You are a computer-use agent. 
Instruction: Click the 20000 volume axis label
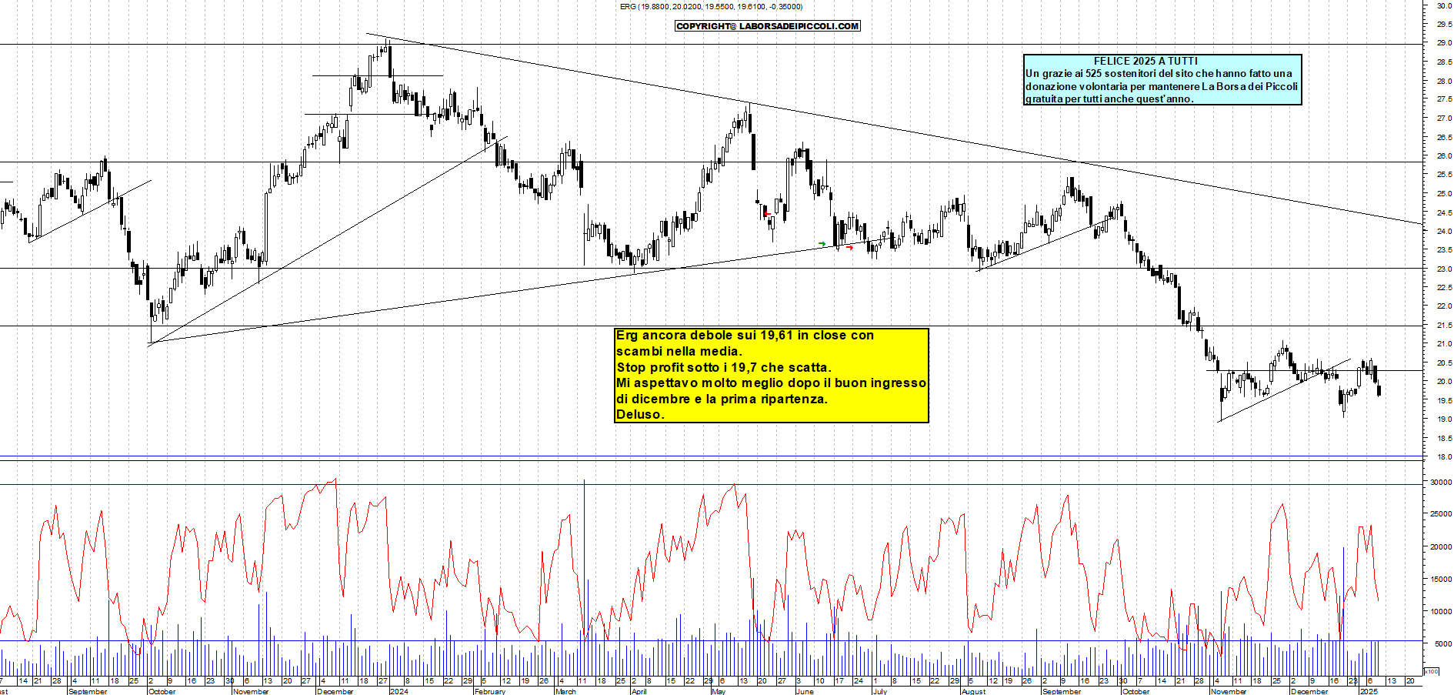(x=1441, y=547)
